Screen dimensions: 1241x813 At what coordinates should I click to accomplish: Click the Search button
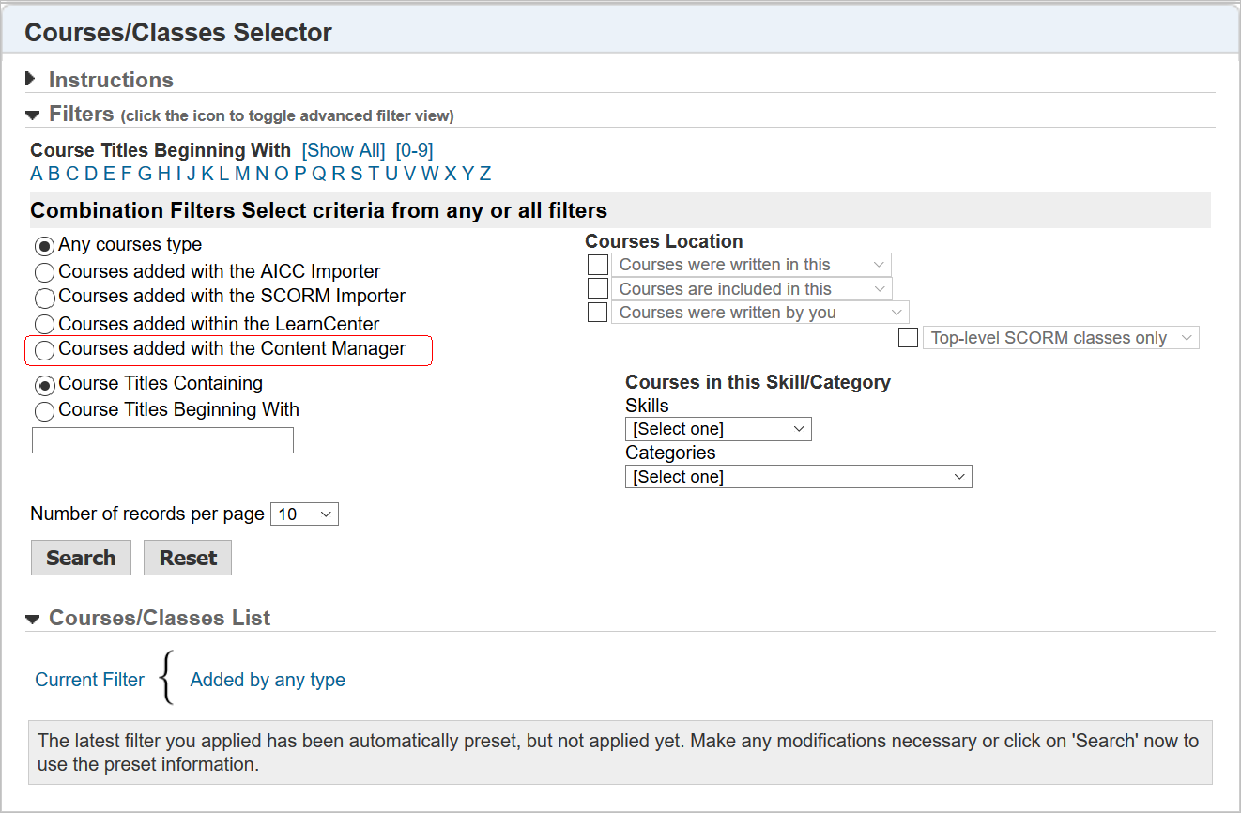[81, 558]
